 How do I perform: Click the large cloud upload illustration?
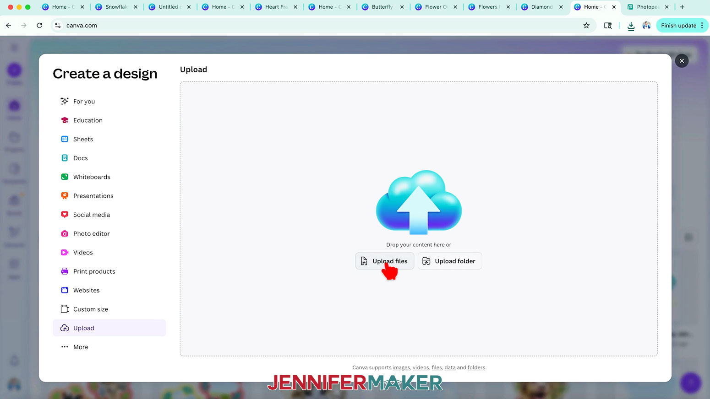click(x=419, y=202)
